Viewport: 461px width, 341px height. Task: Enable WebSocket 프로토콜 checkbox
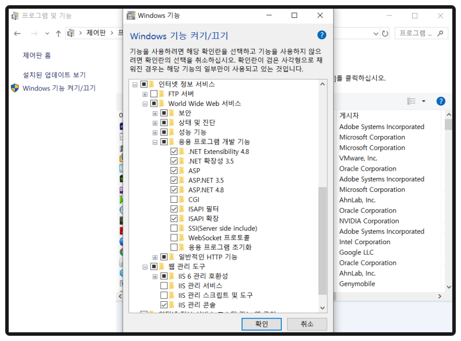[x=174, y=237]
